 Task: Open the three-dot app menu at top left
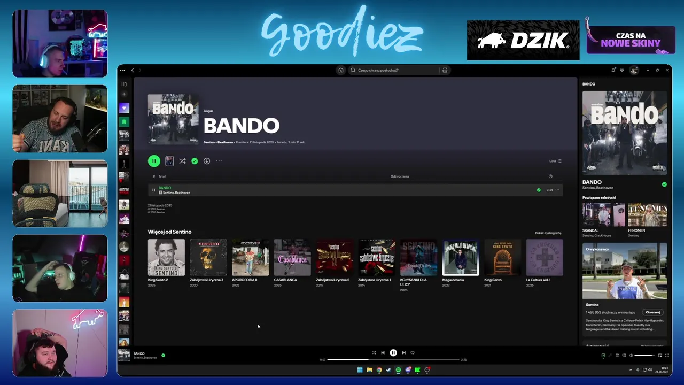[122, 70]
